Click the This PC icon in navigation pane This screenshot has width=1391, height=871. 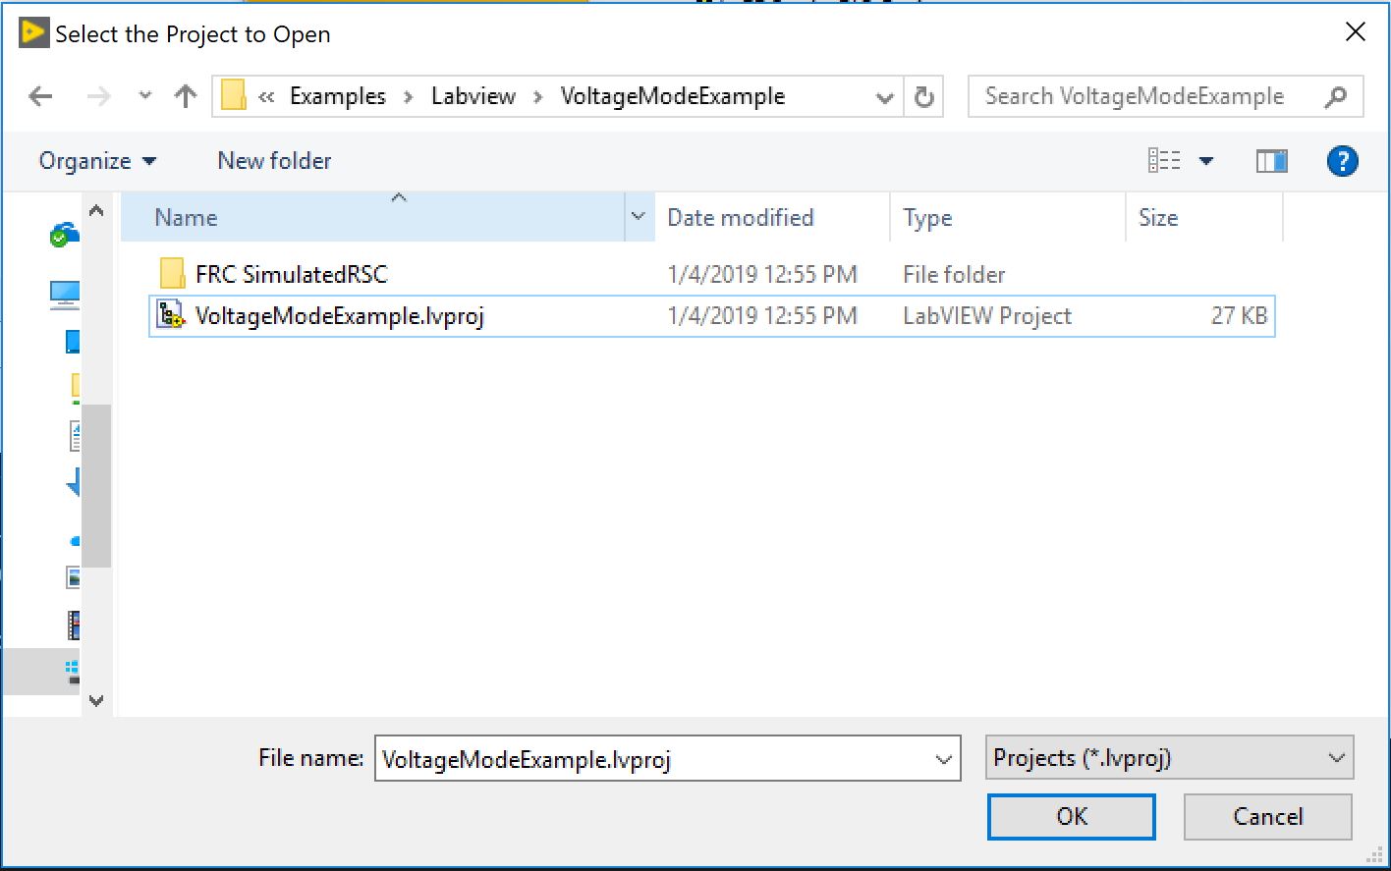point(65,293)
